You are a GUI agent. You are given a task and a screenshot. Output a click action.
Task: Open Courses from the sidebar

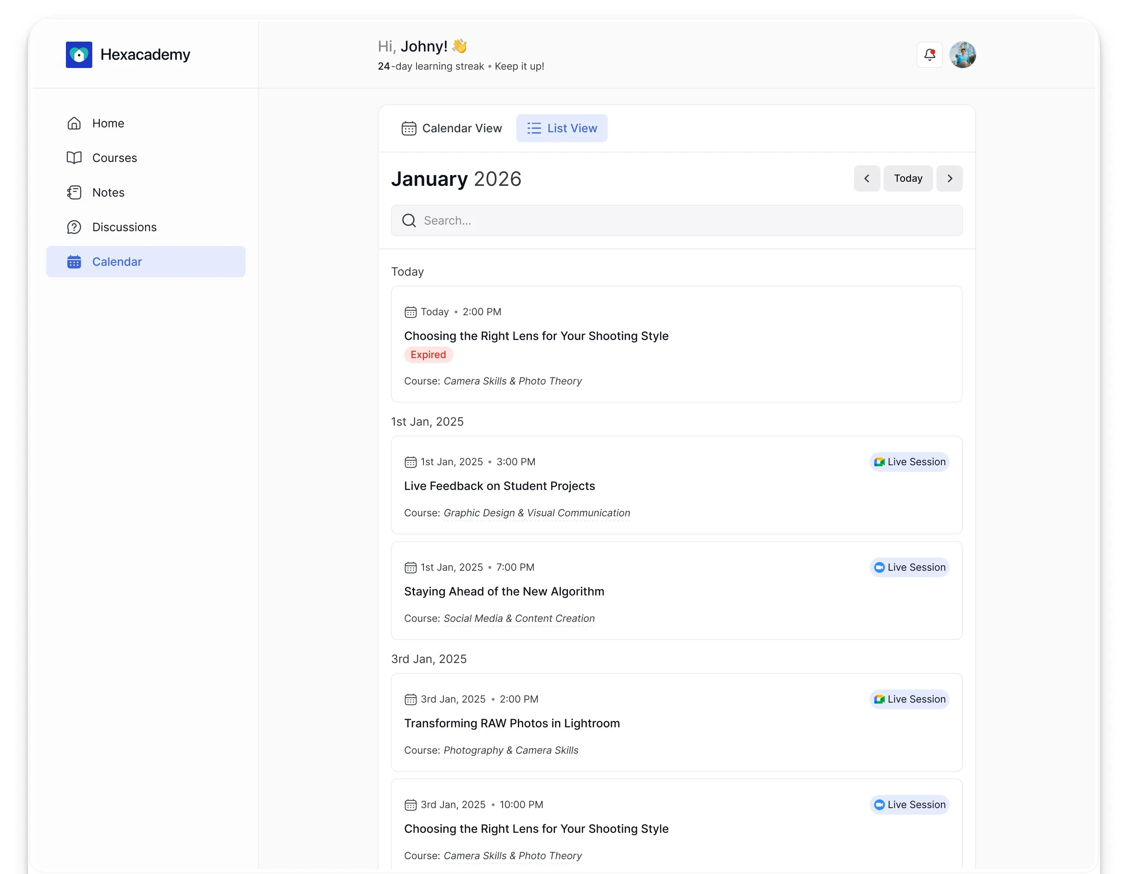point(146,158)
